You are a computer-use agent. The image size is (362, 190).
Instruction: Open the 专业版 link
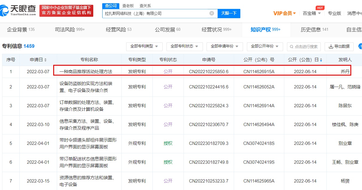click(x=334, y=13)
